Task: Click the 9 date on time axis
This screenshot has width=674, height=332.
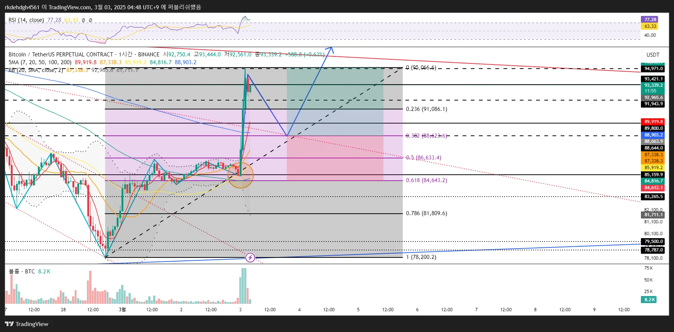Action: (x=594, y=309)
